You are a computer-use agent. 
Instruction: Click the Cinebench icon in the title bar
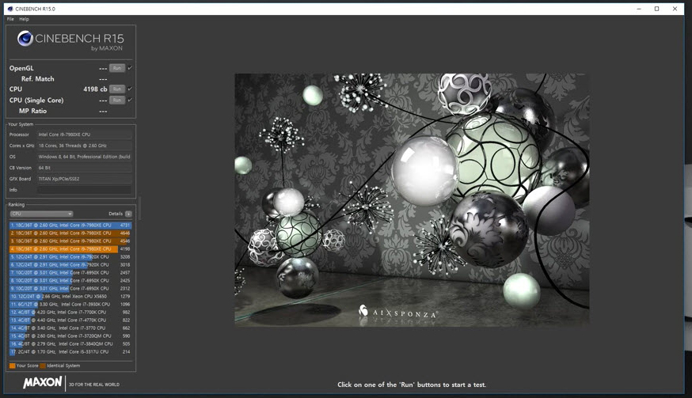point(10,9)
